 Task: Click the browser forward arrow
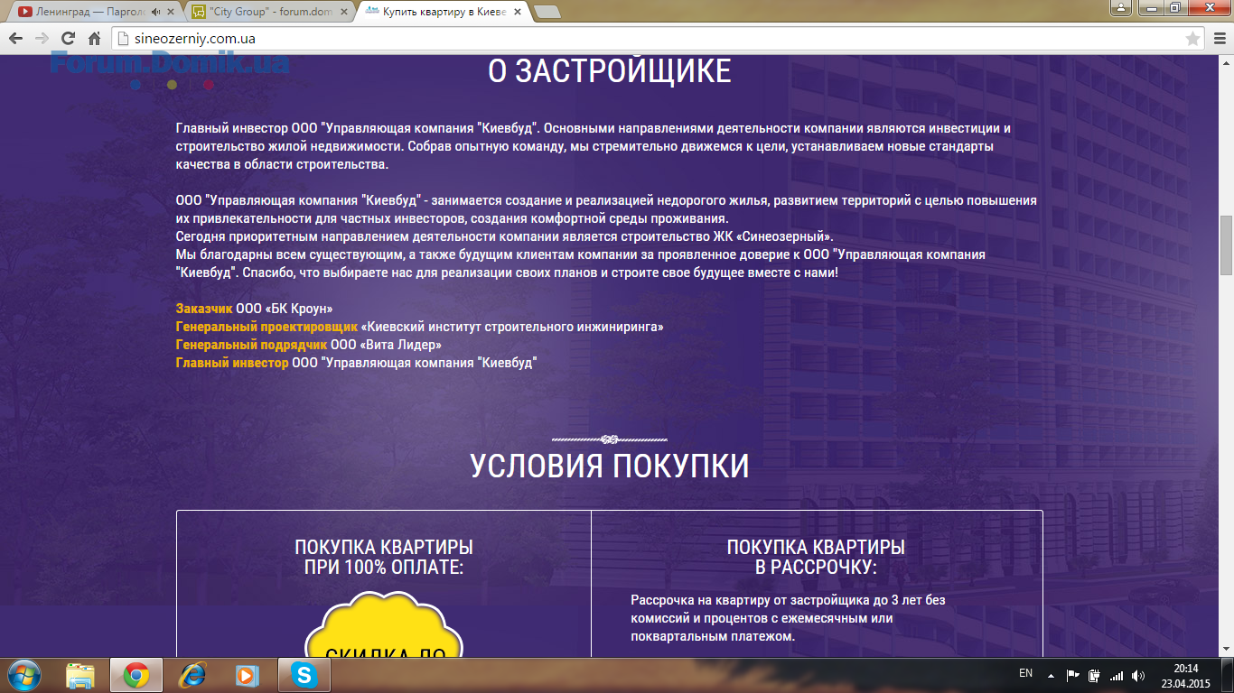[42, 39]
